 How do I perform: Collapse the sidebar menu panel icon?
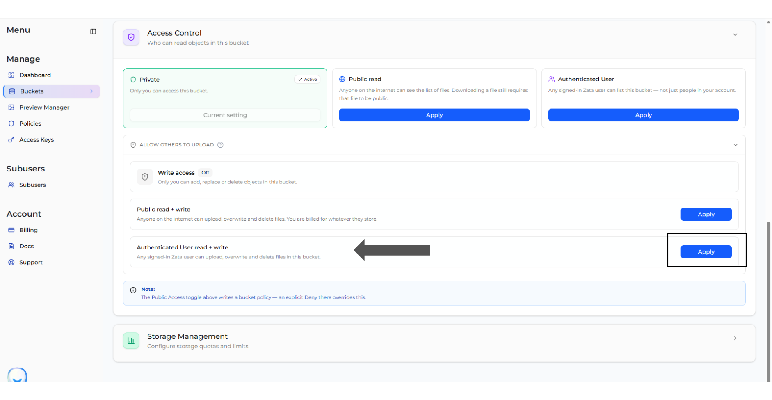coord(93,32)
